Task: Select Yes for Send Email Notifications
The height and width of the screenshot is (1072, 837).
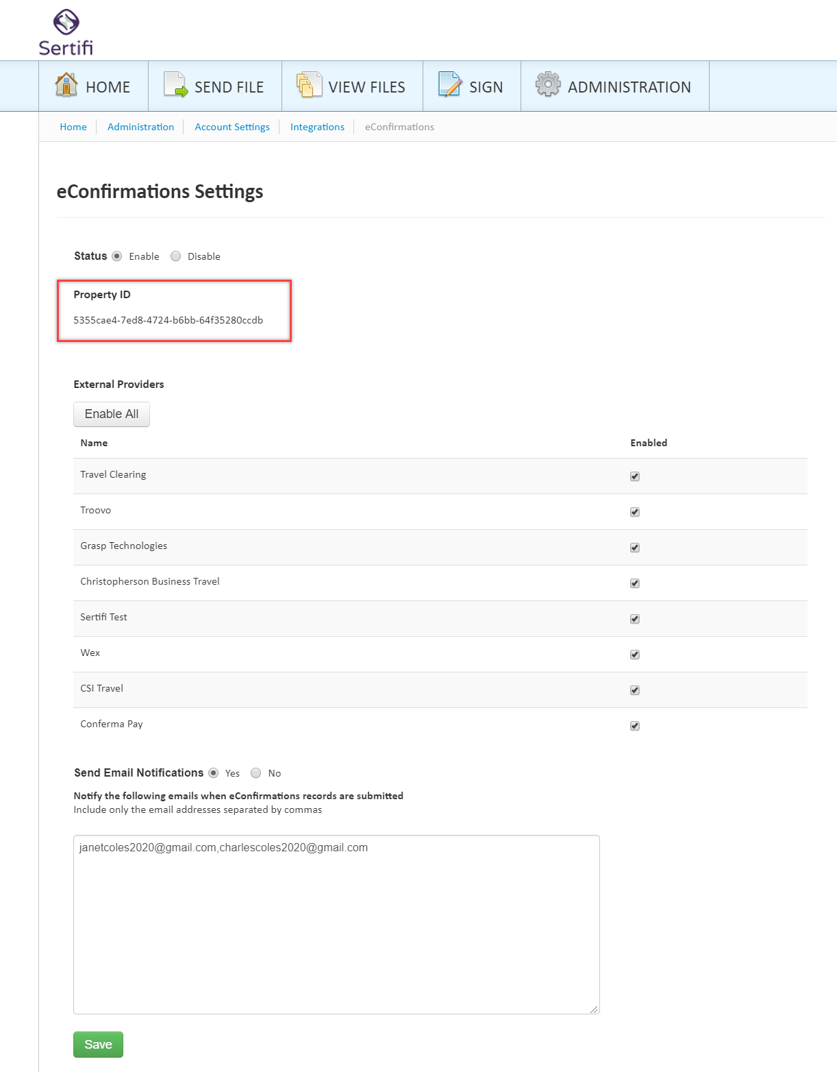Action: pos(214,773)
